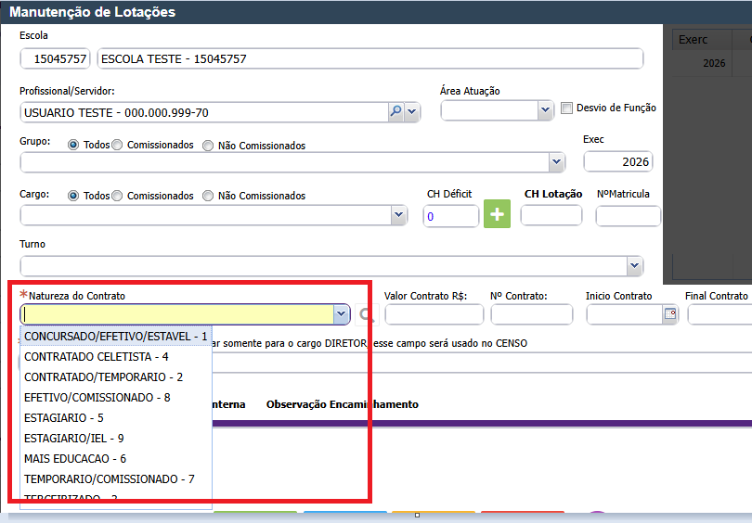Viewport: 752px width, 523px height.
Task: Expand the Área Atuação dropdown
Action: click(x=545, y=110)
